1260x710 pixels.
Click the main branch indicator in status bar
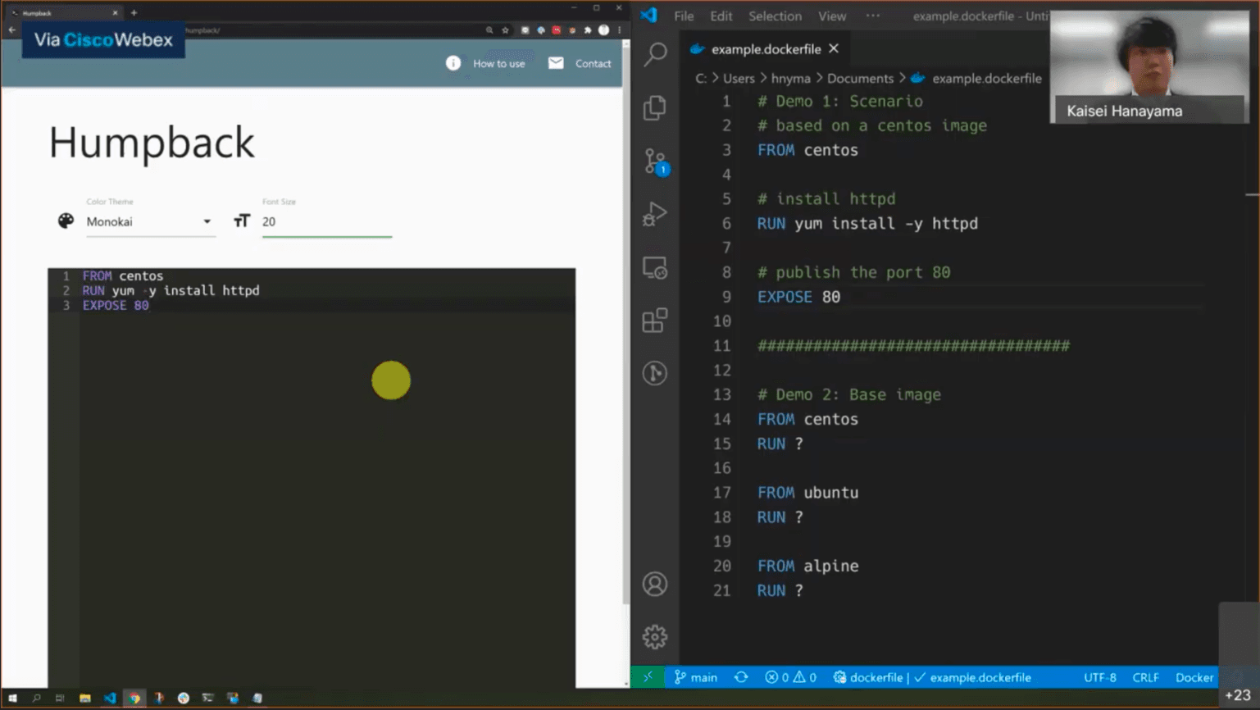coord(695,677)
